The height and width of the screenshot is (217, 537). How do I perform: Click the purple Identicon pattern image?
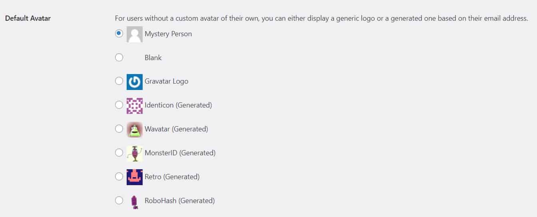click(134, 106)
